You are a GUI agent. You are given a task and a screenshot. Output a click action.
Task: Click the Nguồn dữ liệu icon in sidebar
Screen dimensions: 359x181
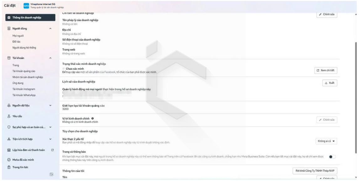[x=9, y=105]
